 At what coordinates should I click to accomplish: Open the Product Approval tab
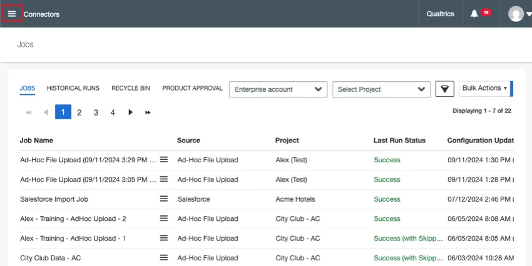(192, 89)
